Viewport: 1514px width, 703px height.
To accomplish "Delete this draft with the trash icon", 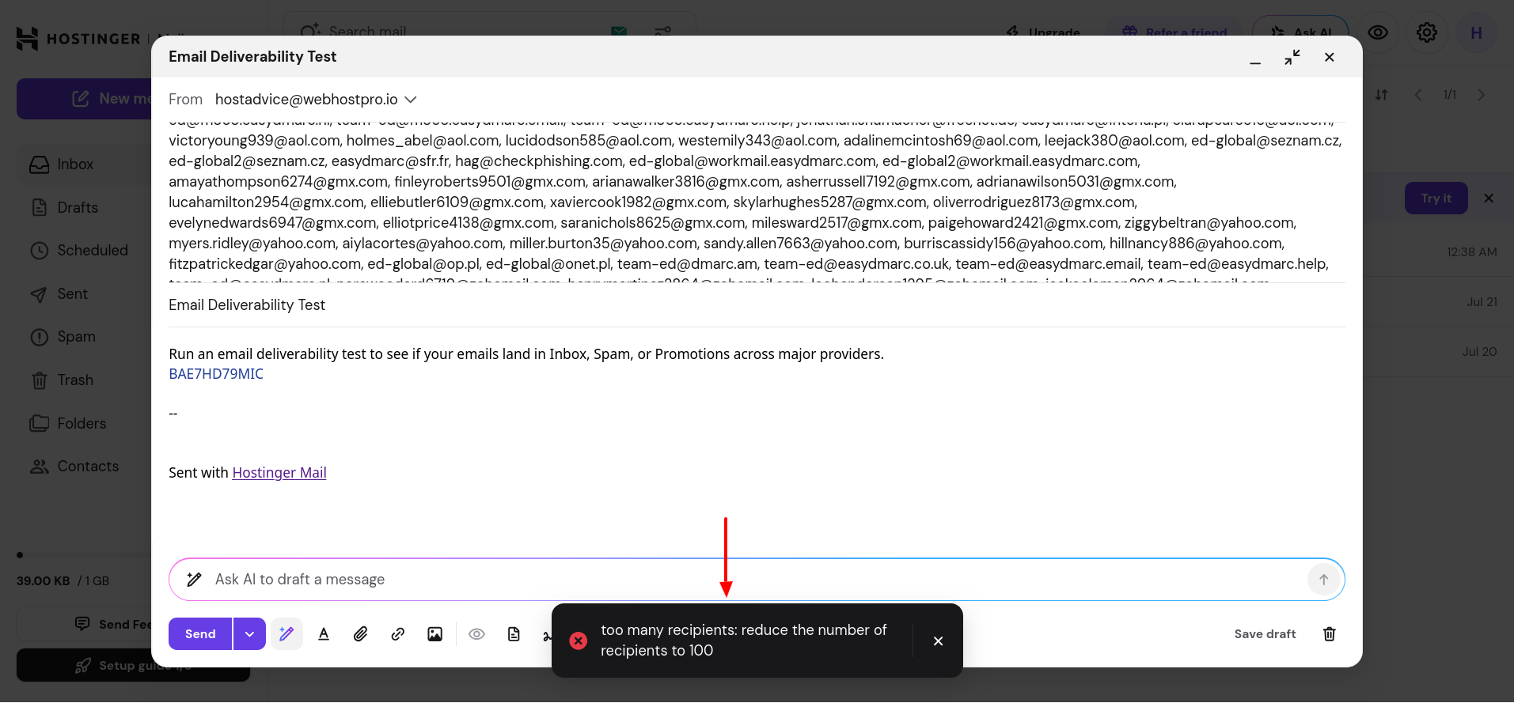I will 1330,634.
